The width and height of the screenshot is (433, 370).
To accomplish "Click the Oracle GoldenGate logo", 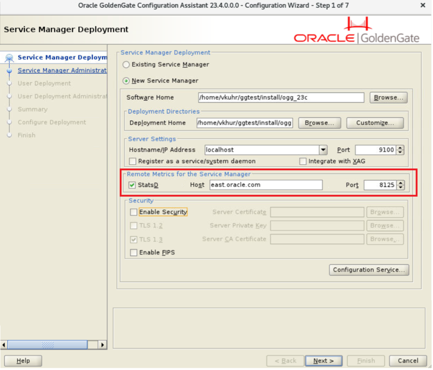I will point(356,30).
